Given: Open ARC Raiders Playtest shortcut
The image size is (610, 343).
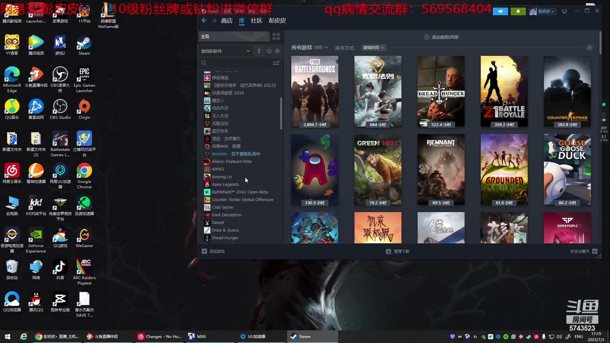Looking at the screenshot, I should (x=84, y=272).
